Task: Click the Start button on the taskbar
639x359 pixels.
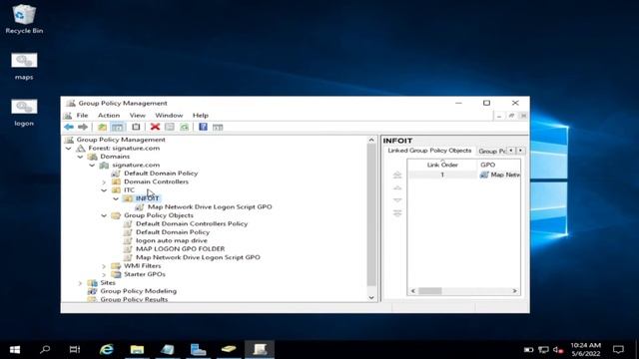Action: click(x=15, y=349)
